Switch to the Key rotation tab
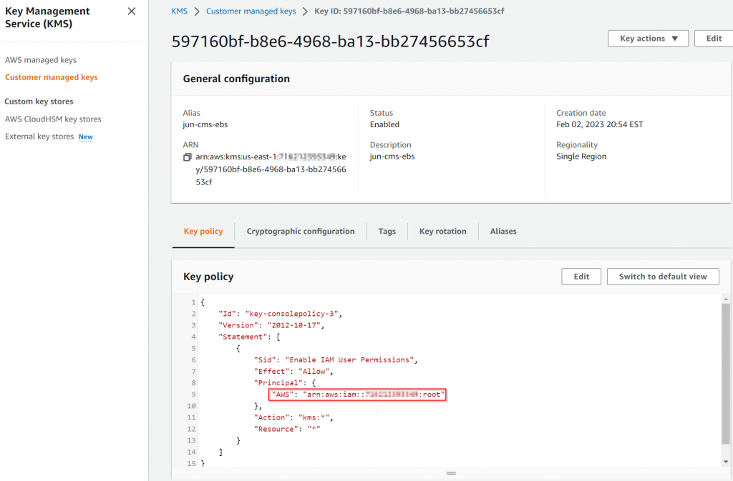Viewport: 733px width, 481px height. [x=442, y=232]
